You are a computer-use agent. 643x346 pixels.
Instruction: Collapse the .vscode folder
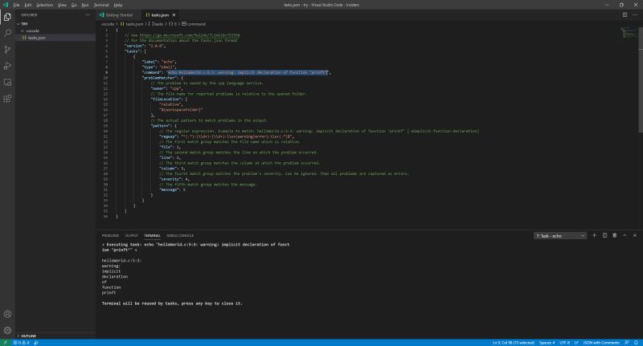(x=23, y=31)
